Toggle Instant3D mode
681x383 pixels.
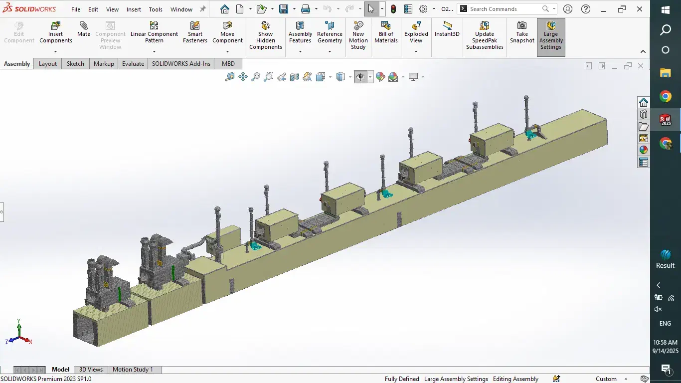447,29
